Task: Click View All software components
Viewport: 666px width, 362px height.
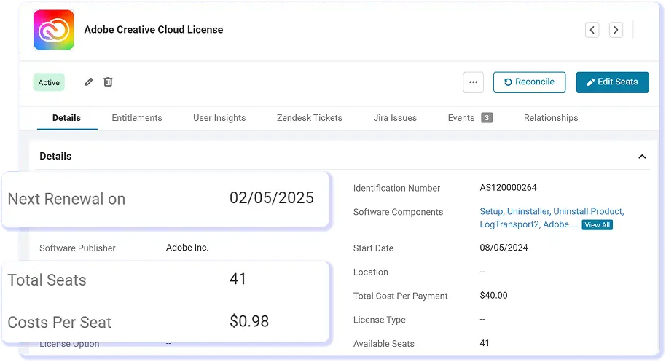Action: tap(597, 225)
